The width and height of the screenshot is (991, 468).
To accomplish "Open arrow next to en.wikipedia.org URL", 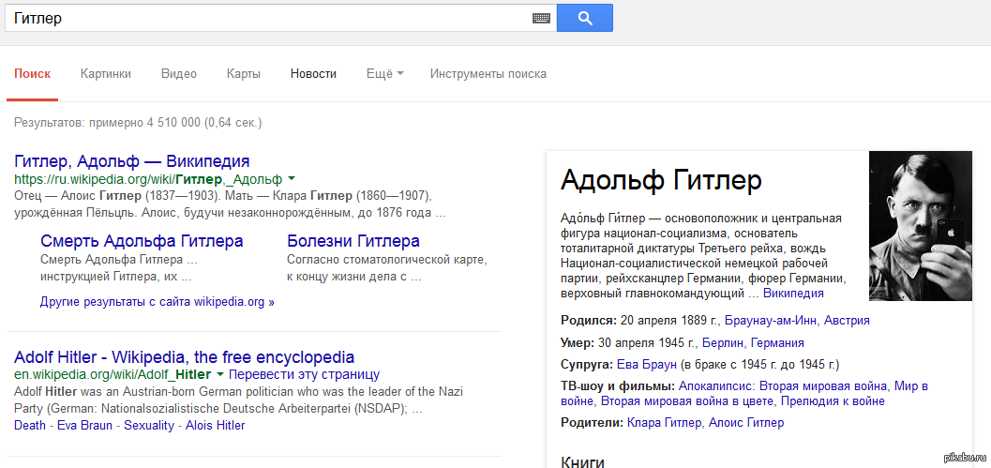I will point(220,374).
